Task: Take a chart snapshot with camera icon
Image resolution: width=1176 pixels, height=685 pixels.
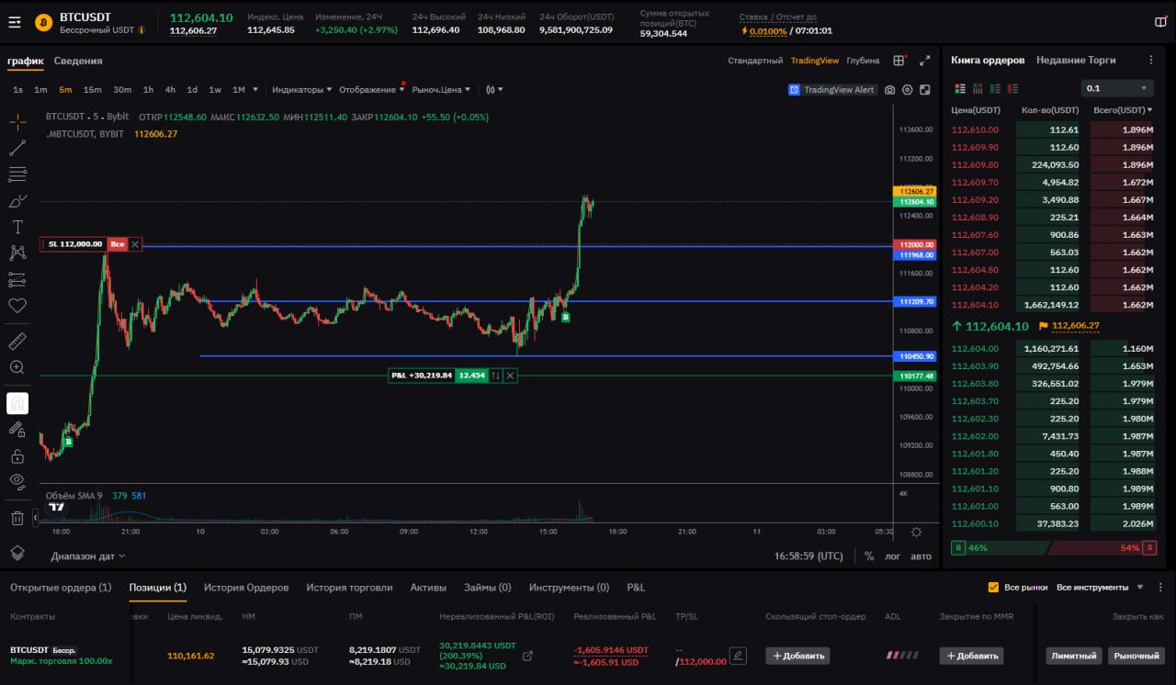Action: tap(889, 90)
